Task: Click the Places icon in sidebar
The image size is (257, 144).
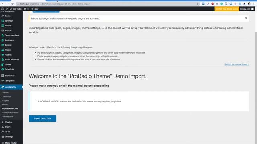Action: (x=3, y=50)
